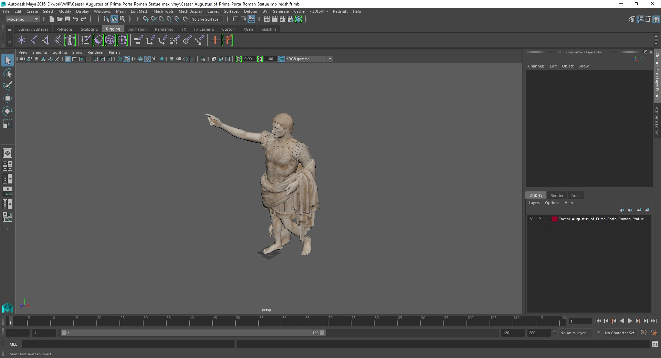Open the viewport Lighting menu

(x=60, y=52)
